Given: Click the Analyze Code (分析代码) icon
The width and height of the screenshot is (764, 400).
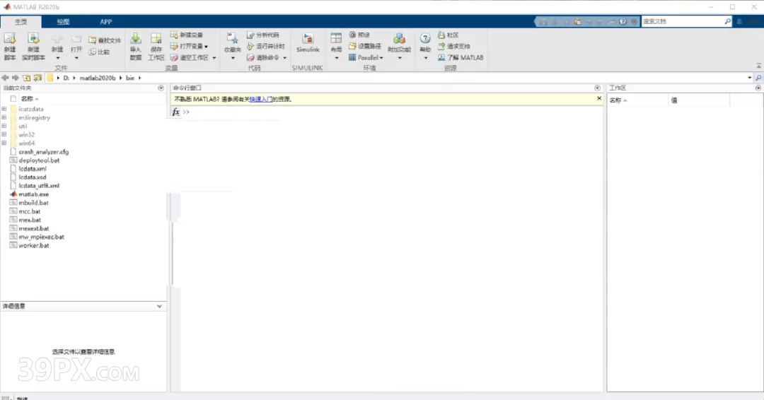Looking at the screenshot, I should [x=250, y=35].
